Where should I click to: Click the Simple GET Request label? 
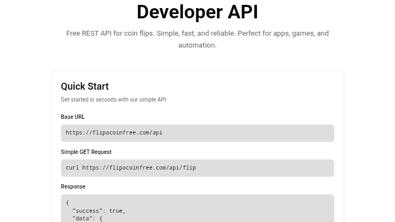[x=86, y=152]
